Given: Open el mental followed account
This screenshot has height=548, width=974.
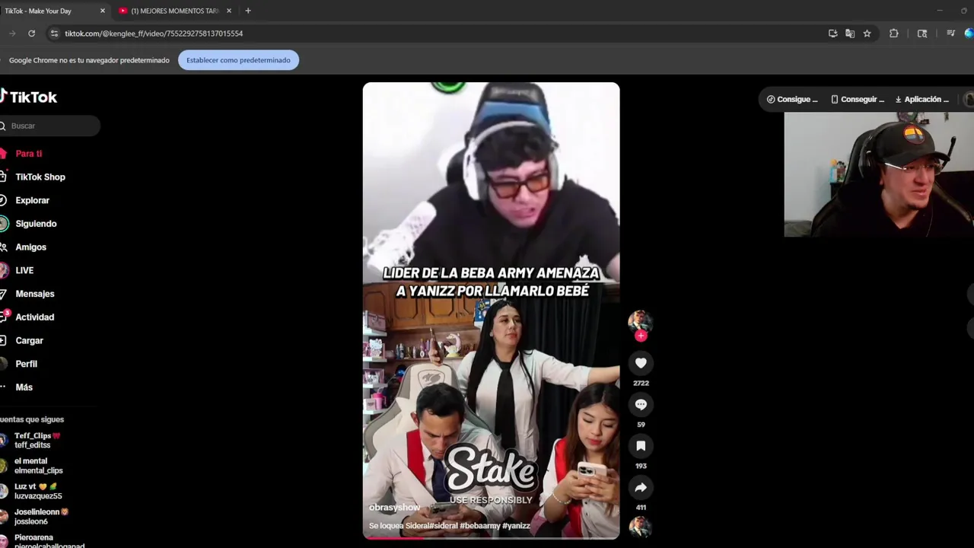Looking at the screenshot, I should (38, 466).
